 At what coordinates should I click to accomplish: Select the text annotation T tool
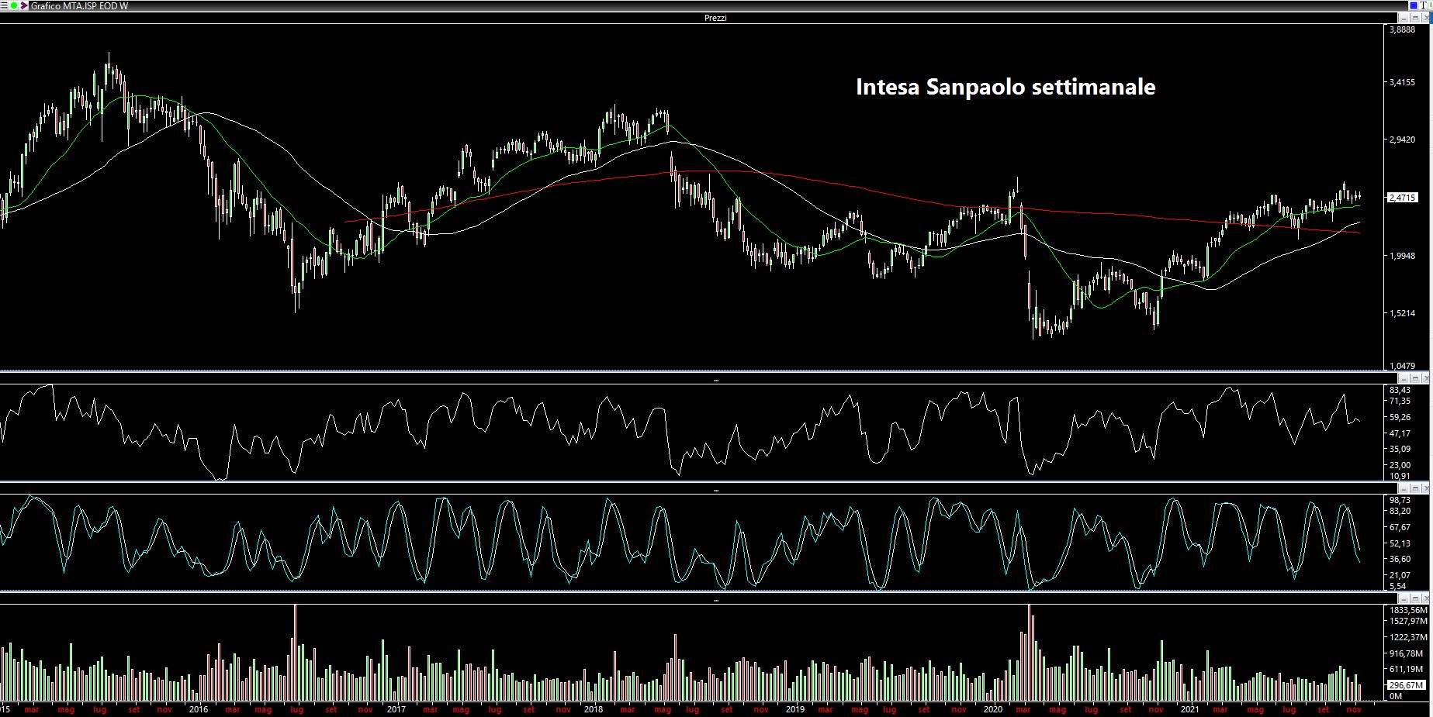(x=1423, y=5)
